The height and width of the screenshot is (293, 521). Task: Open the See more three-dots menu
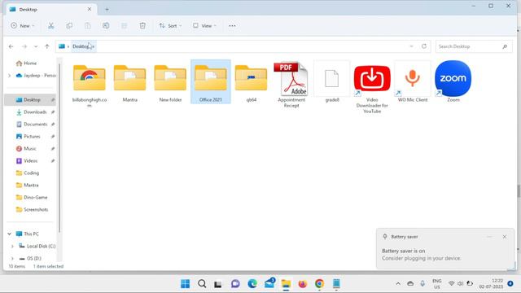[x=232, y=25]
